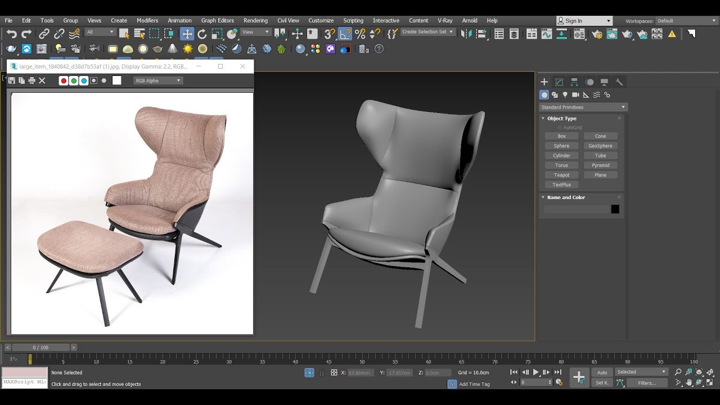Open the Render Setup teapot icon

pyautogui.click(x=597, y=34)
